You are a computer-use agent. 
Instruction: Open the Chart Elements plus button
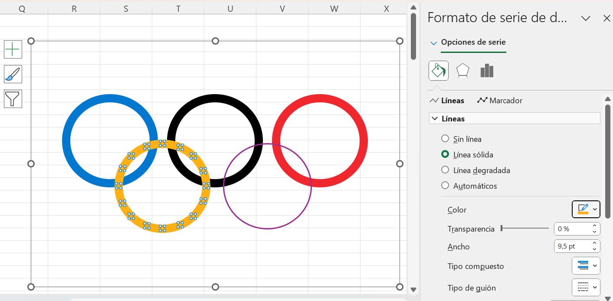point(13,49)
